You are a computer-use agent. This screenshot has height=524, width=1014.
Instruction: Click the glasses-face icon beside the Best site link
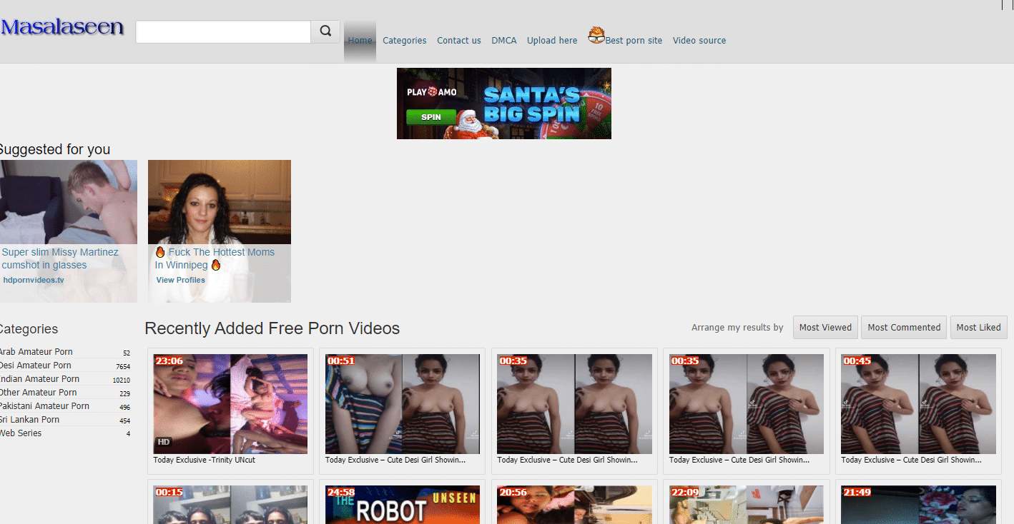coord(596,36)
